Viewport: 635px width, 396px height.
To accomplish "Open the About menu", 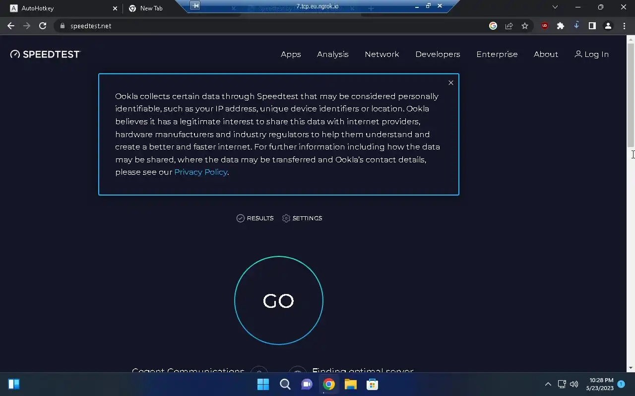I will click(x=546, y=54).
